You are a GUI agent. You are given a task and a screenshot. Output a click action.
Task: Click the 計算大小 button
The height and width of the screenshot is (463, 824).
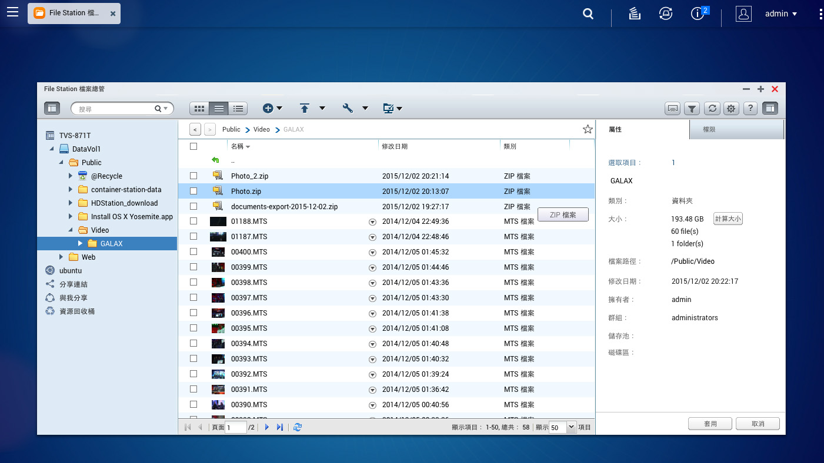[x=728, y=219]
